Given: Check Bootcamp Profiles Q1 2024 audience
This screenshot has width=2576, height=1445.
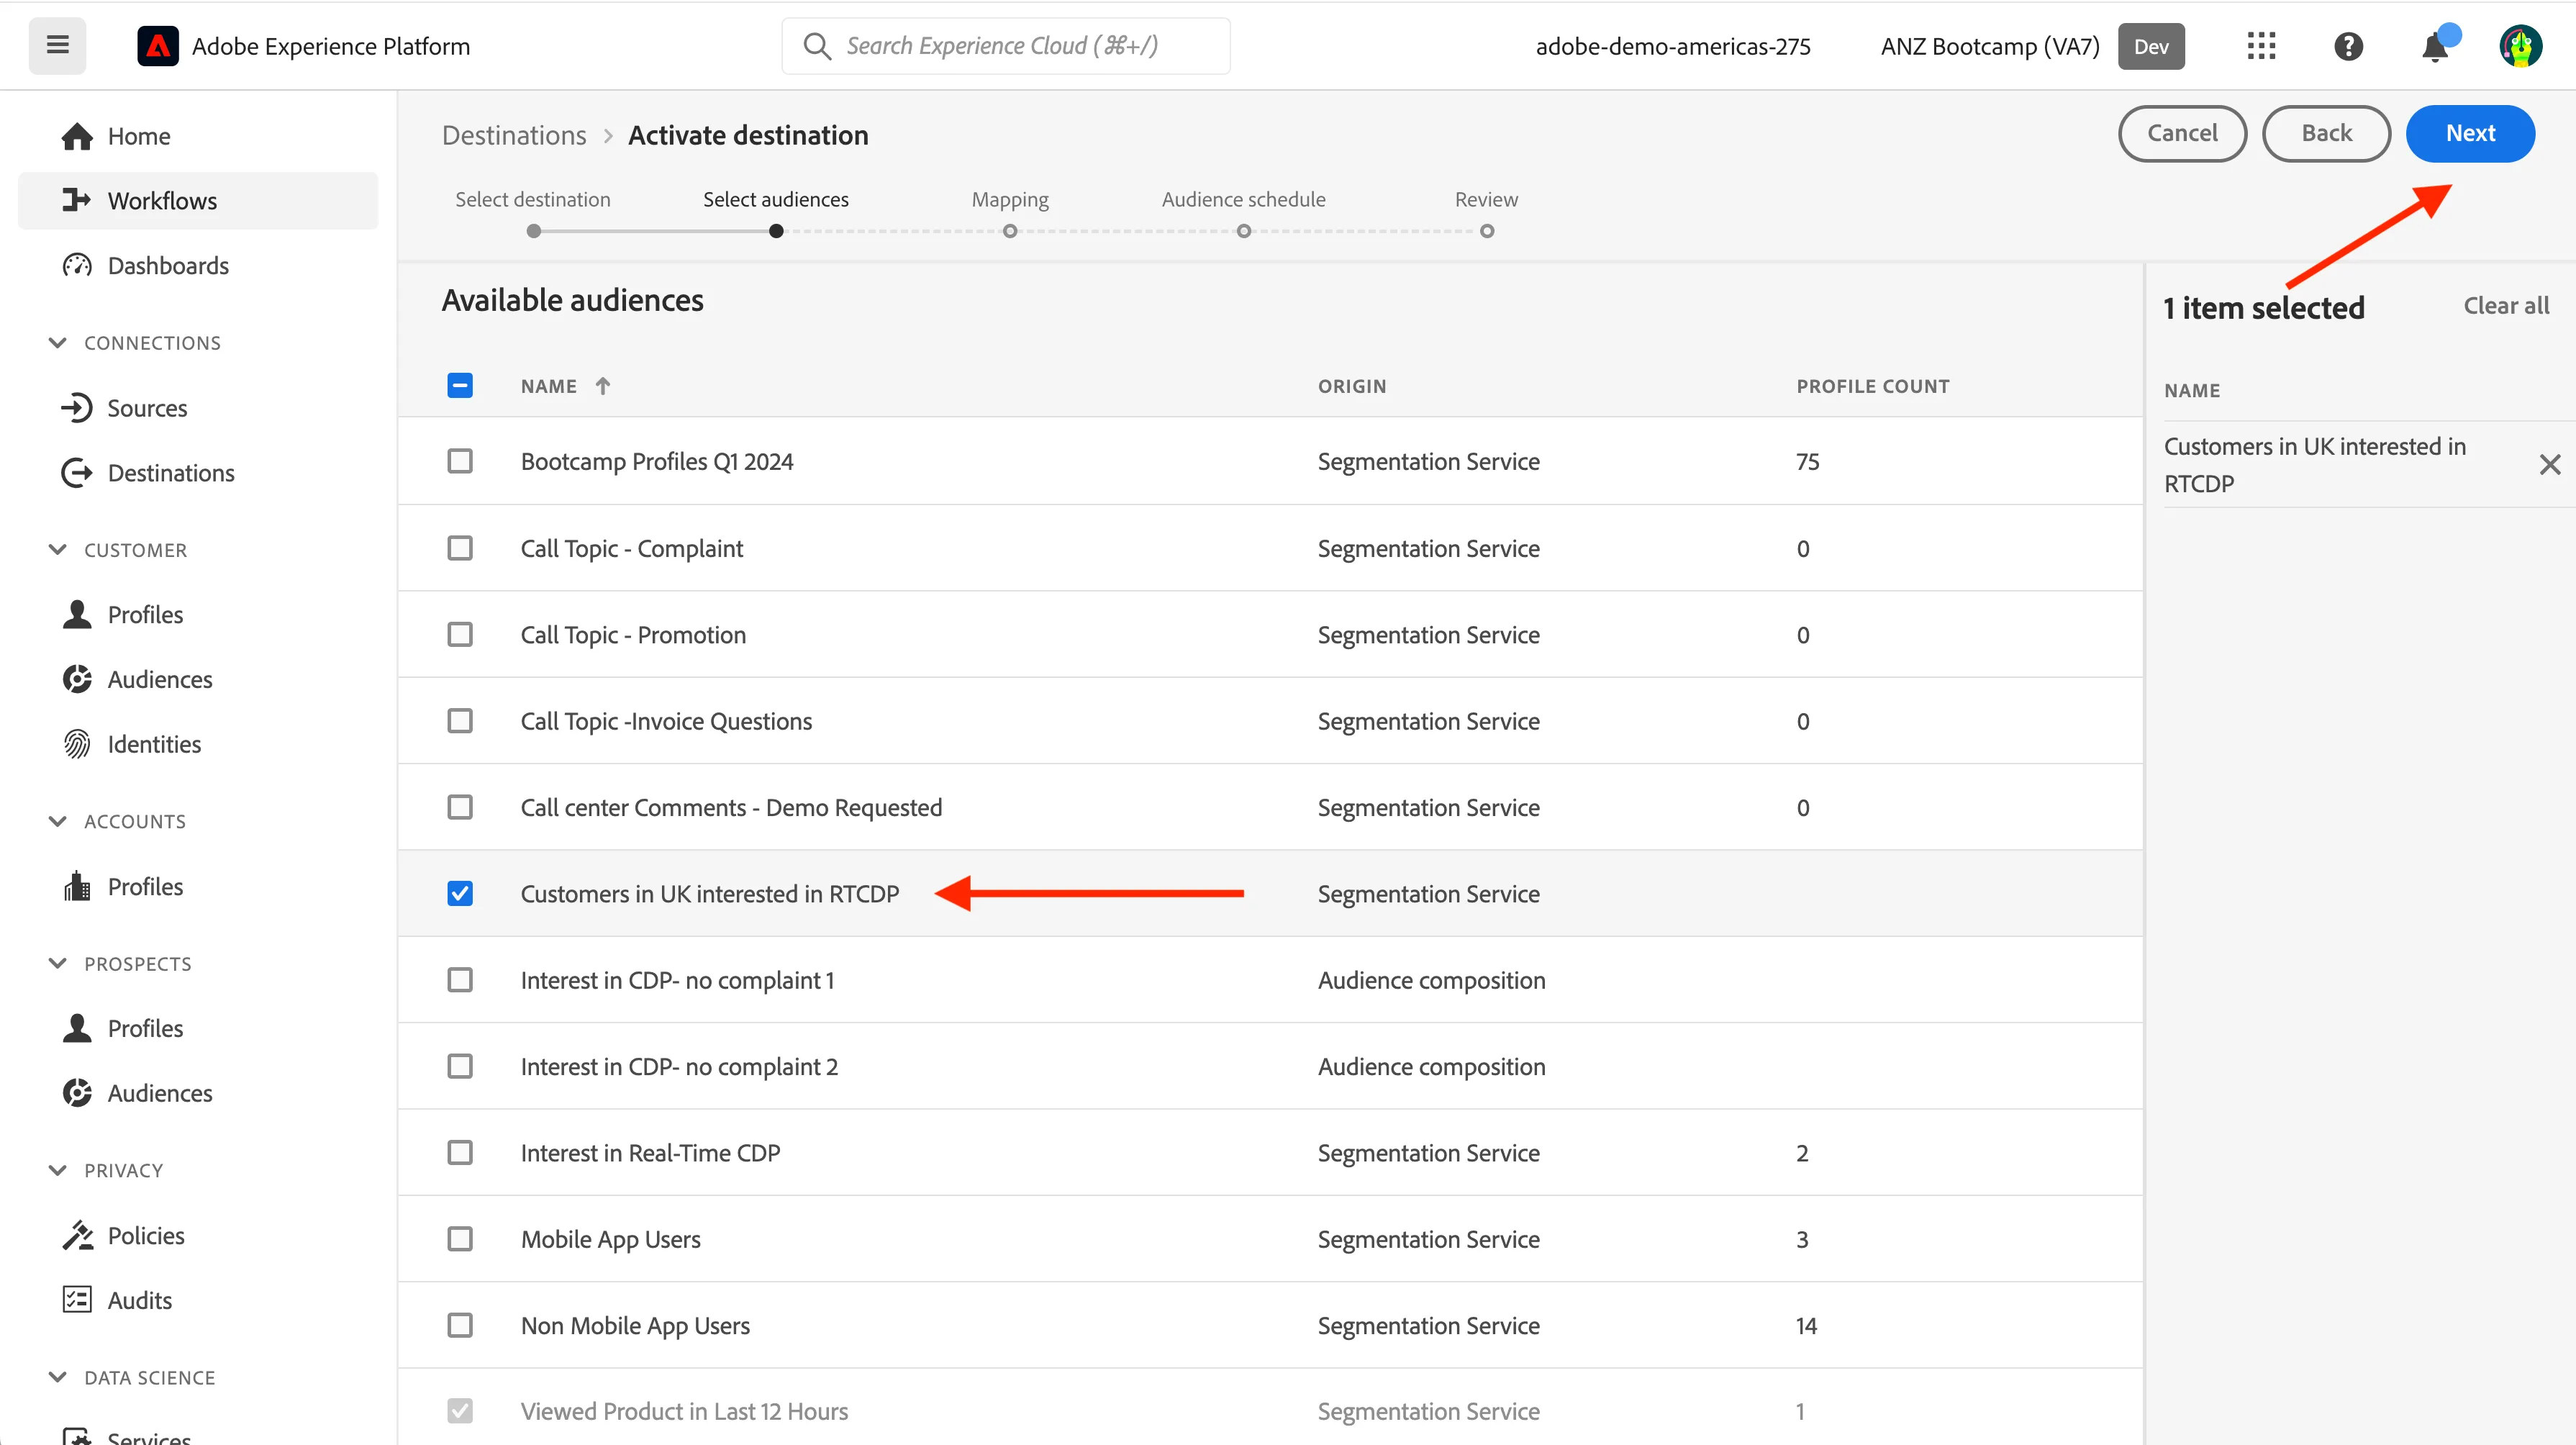Looking at the screenshot, I should pos(460,461).
